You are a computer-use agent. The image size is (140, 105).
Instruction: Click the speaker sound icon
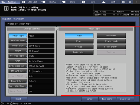pos(130,2)
